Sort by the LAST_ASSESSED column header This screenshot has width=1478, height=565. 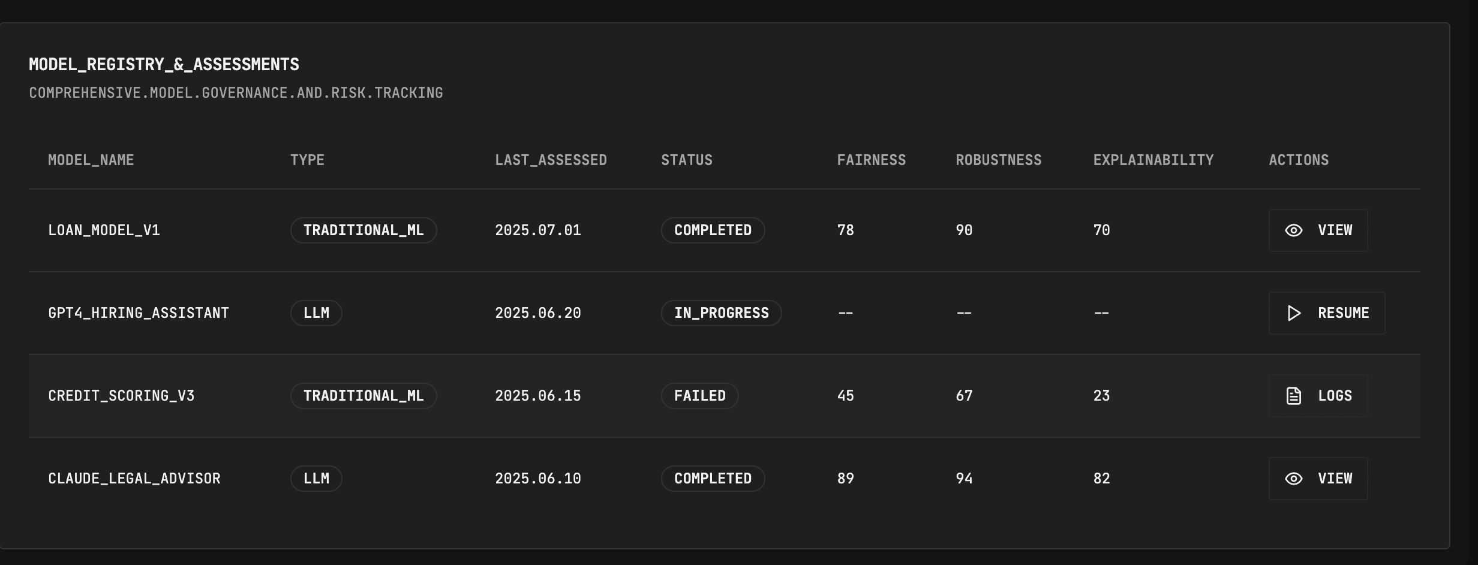pos(551,160)
